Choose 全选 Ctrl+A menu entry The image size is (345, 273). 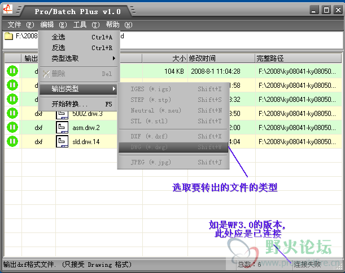coord(78,37)
